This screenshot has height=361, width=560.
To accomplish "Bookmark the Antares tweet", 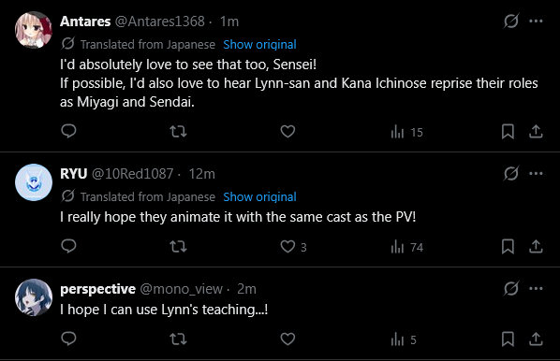I will click(x=508, y=131).
